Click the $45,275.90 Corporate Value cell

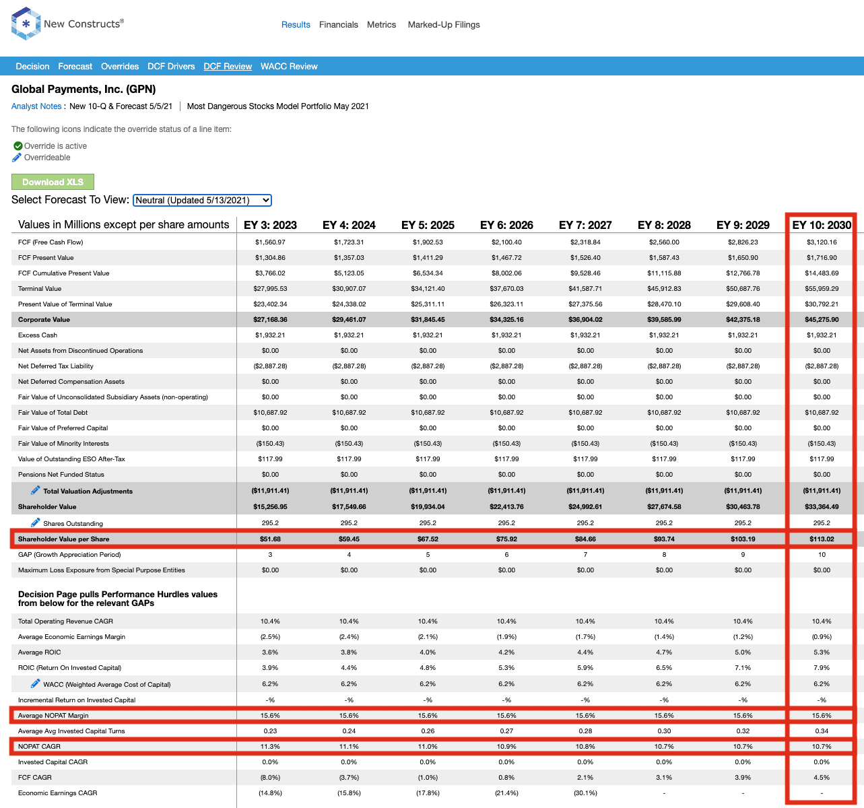pyautogui.click(x=822, y=320)
